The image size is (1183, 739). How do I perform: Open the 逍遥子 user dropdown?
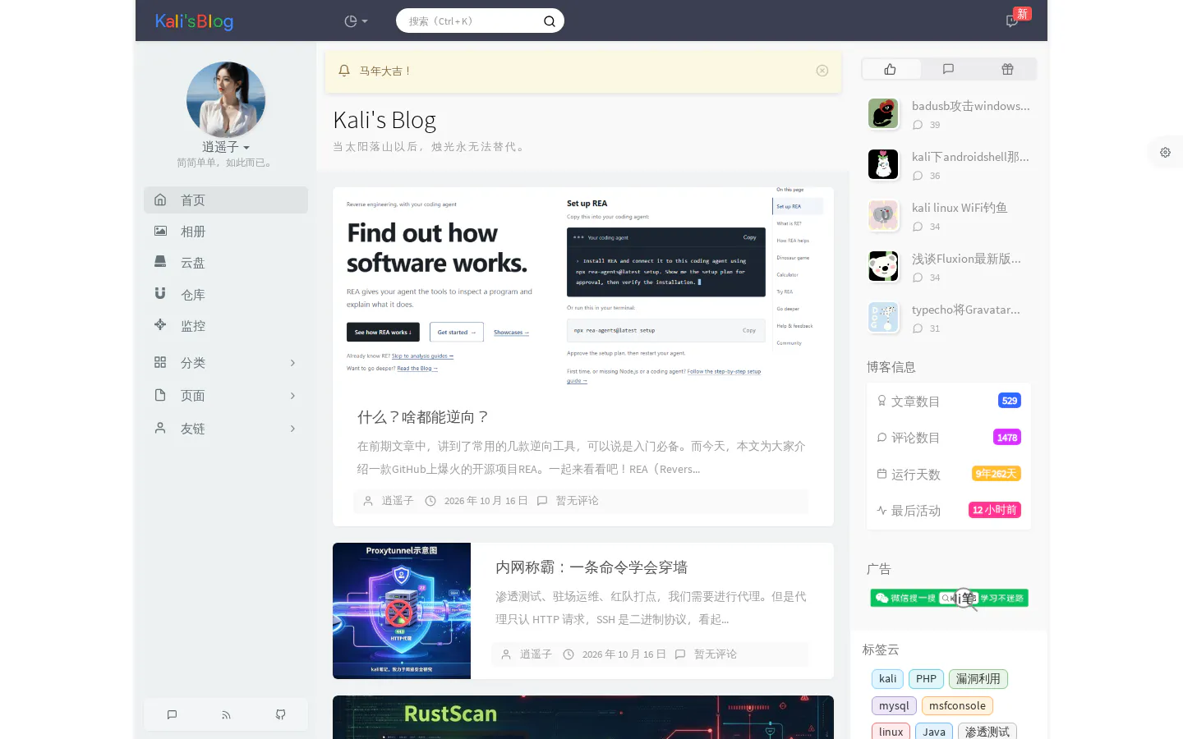[x=226, y=147]
